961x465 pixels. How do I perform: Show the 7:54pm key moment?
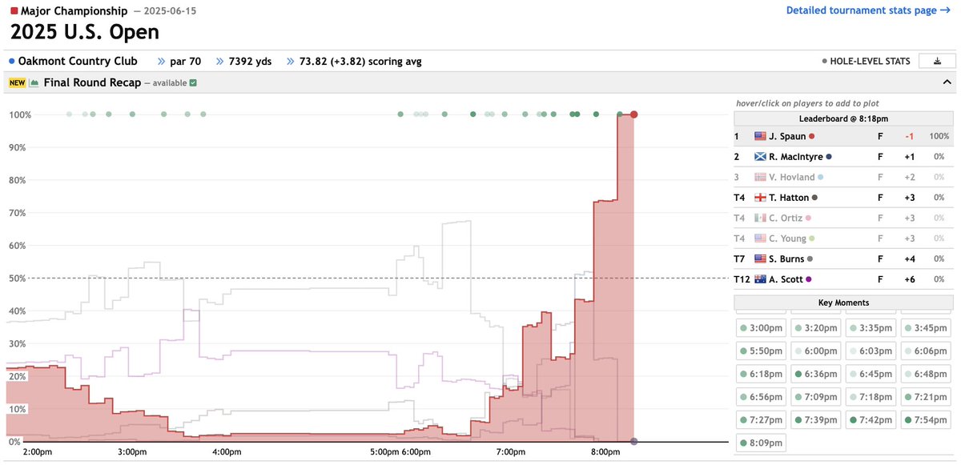coord(927,420)
